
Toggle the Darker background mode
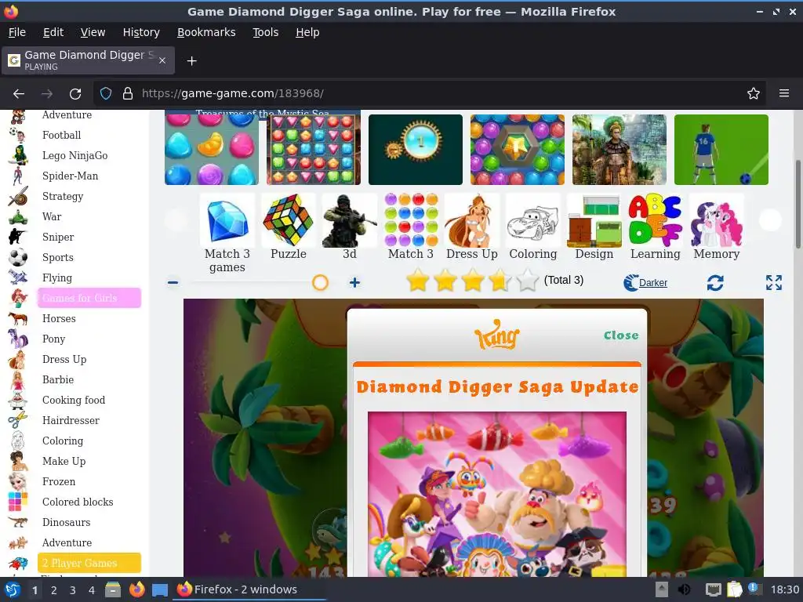coord(645,282)
